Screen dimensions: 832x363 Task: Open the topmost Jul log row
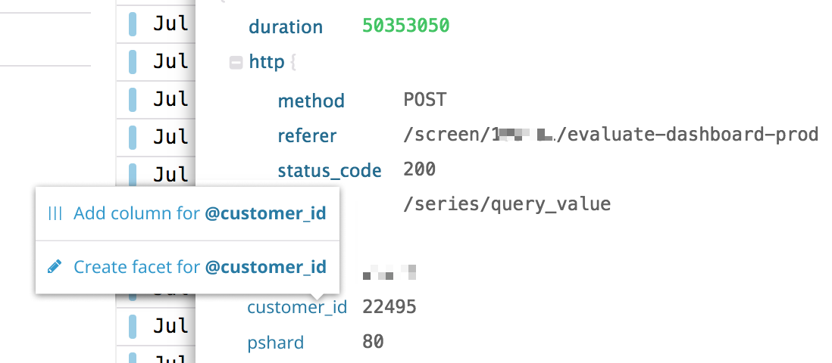point(170,24)
